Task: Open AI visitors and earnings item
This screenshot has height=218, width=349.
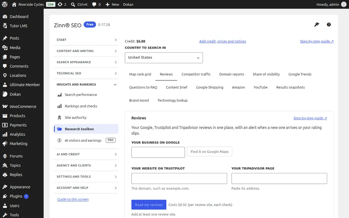Action: (x=87, y=140)
